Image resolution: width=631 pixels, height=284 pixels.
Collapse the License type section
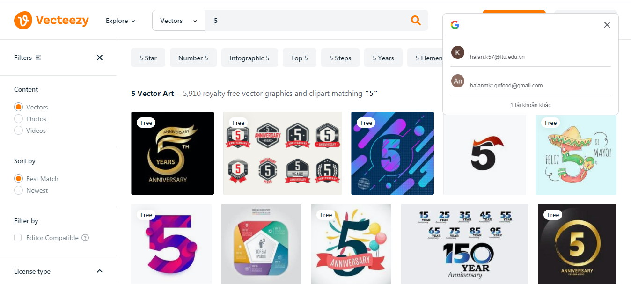click(x=99, y=271)
